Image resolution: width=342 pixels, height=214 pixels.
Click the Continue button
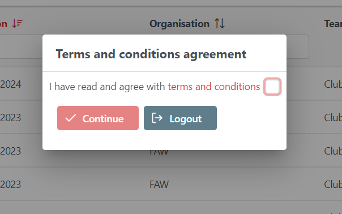point(98,118)
